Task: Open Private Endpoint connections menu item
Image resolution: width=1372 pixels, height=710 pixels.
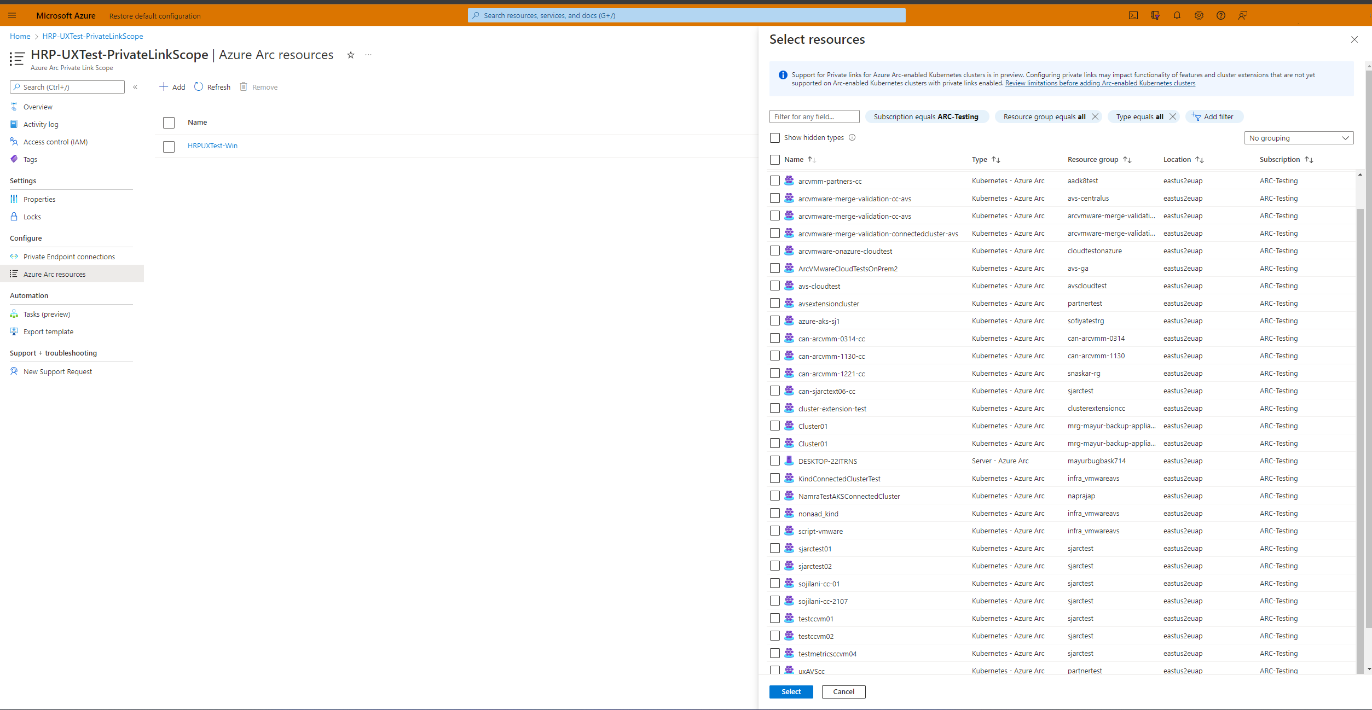Action: click(69, 257)
